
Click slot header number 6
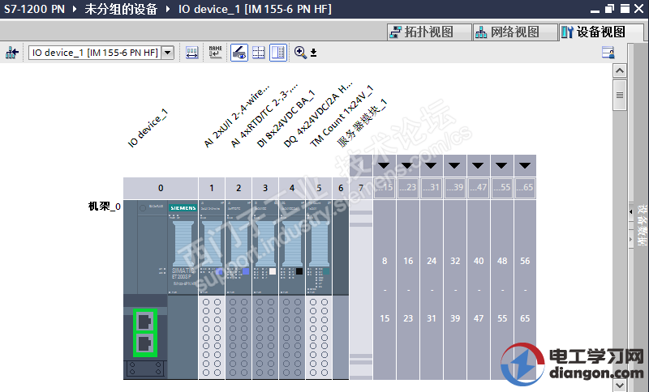coord(341,189)
